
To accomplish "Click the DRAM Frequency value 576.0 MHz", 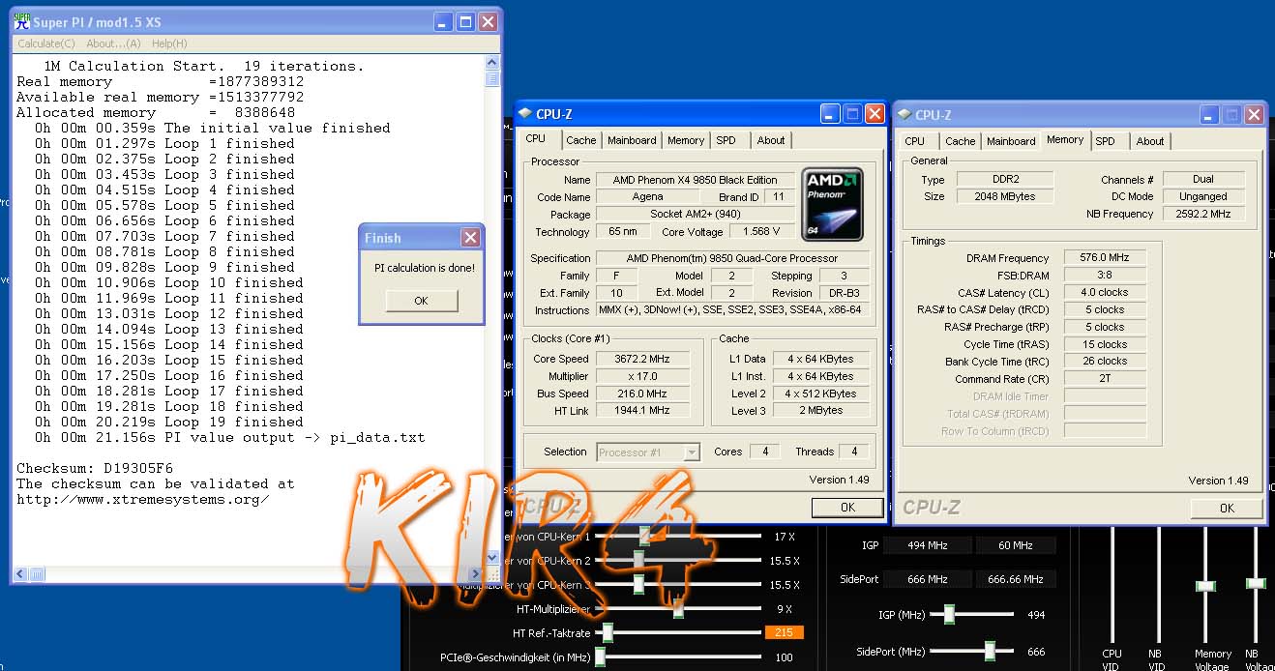I will 1105,258.
